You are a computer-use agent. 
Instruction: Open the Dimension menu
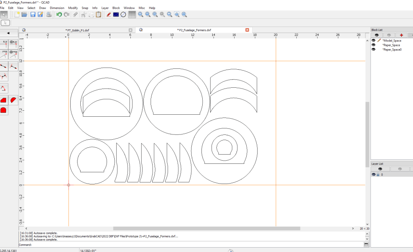57,8
